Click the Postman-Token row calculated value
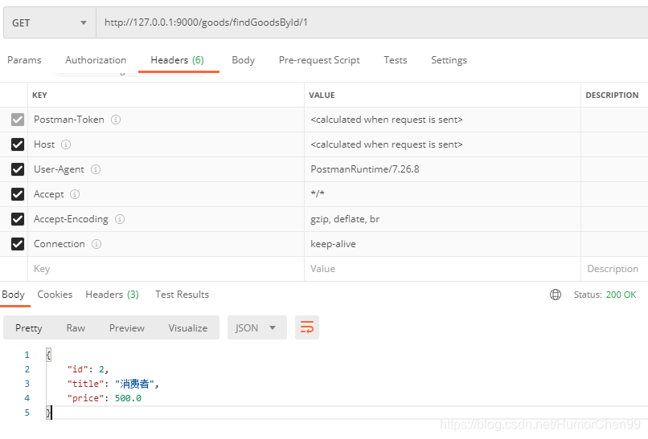 tap(387, 120)
